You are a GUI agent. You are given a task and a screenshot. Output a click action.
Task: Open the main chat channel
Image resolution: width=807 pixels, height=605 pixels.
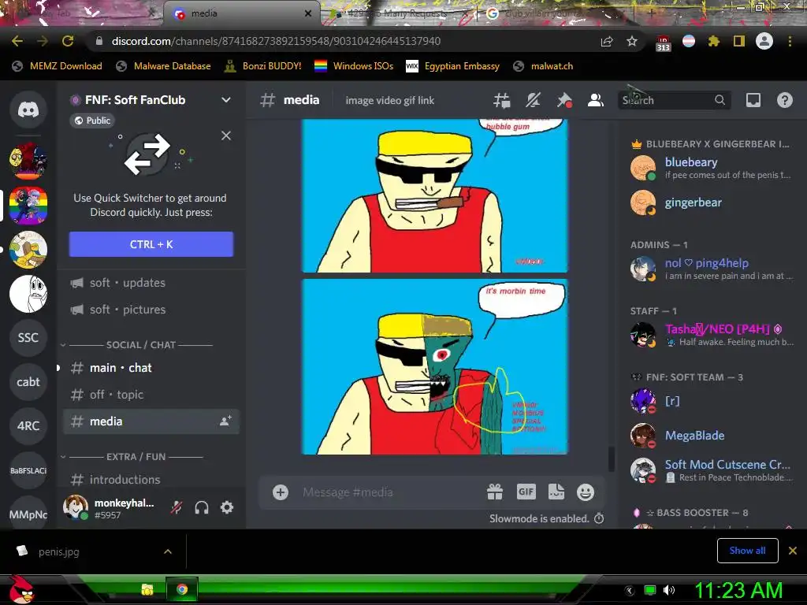pyautogui.click(x=151, y=368)
